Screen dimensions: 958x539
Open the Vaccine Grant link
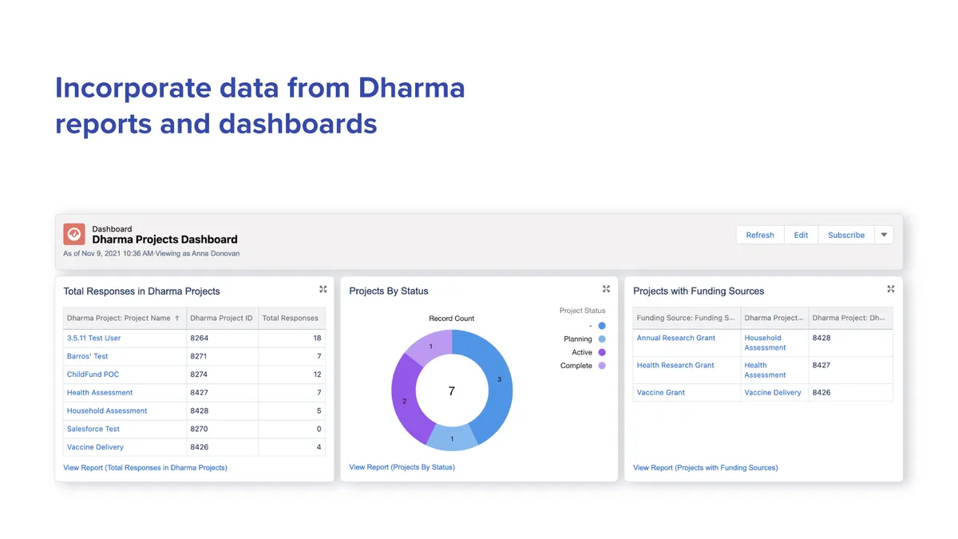coord(661,393)
